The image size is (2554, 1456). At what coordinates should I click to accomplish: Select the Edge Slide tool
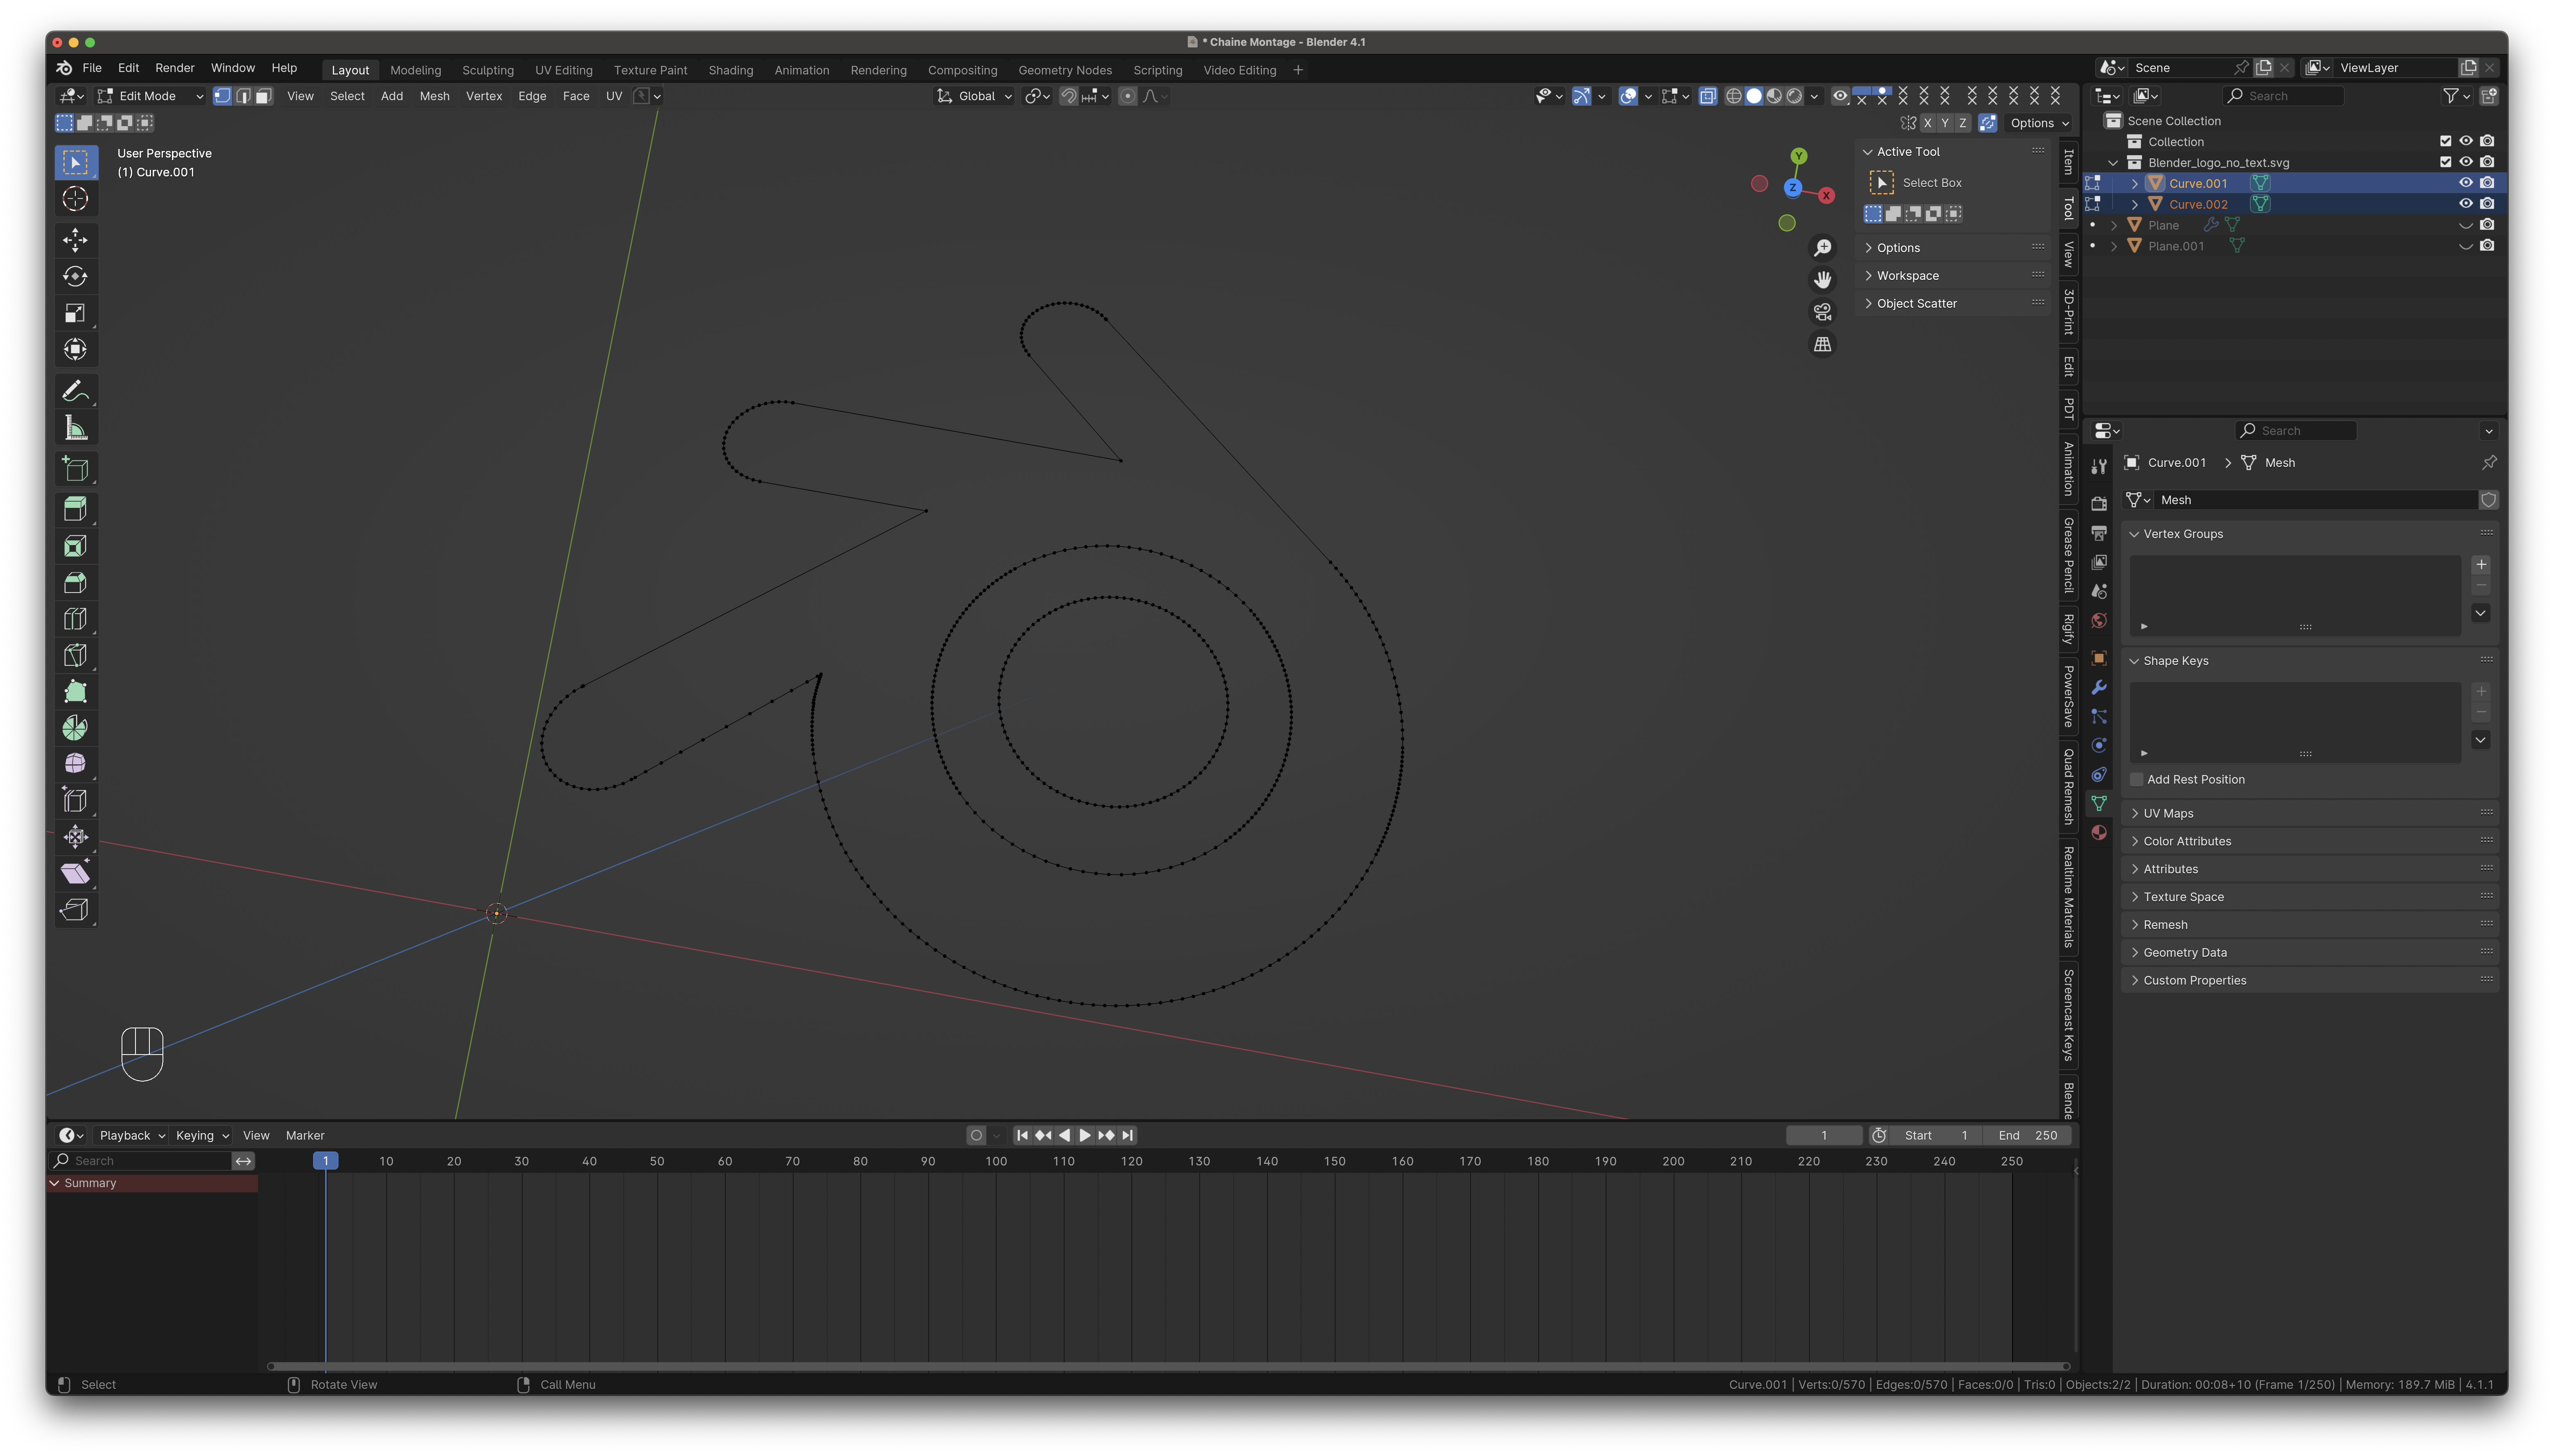[x=75, y=800]
